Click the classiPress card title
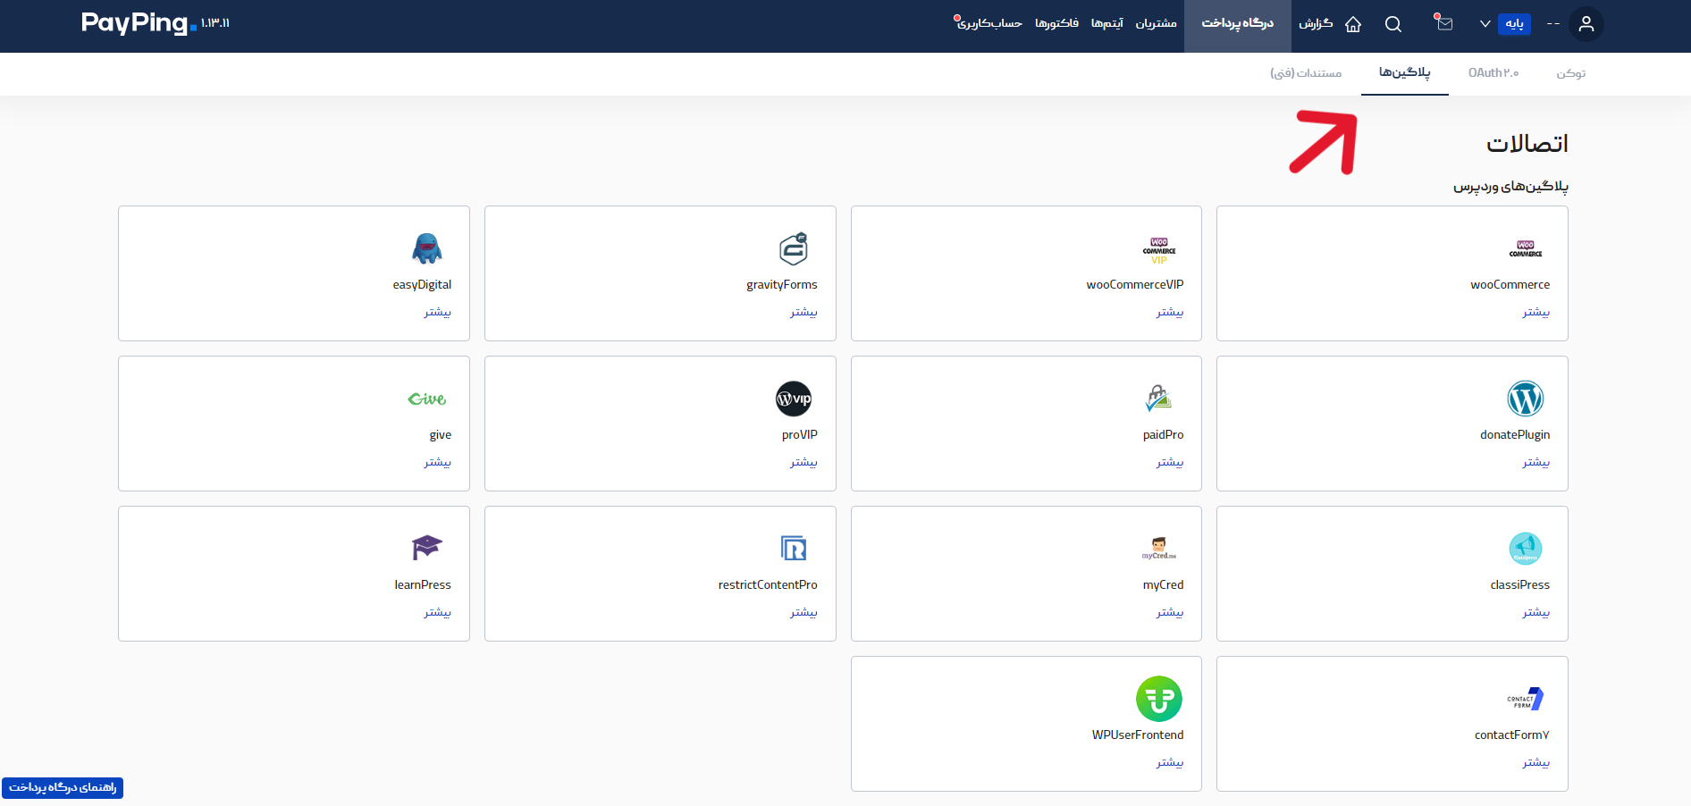The height and width of the screenshot is (806, 1691). (x=1520, y=584)
